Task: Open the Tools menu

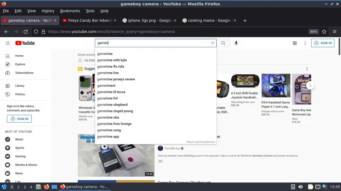Action: [90, 11]
